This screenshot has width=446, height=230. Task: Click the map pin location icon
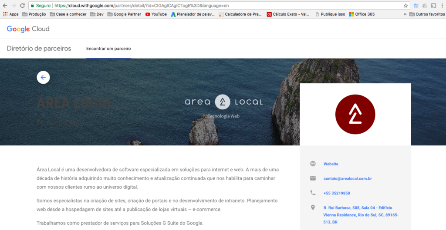[313, 207]
